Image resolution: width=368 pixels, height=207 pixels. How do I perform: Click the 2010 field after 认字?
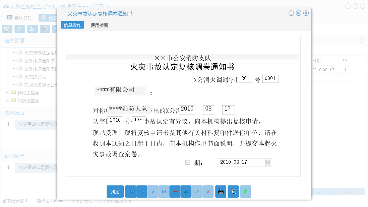click(115, 120)
